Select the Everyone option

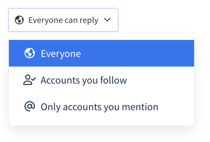click(x=101, y=53)
